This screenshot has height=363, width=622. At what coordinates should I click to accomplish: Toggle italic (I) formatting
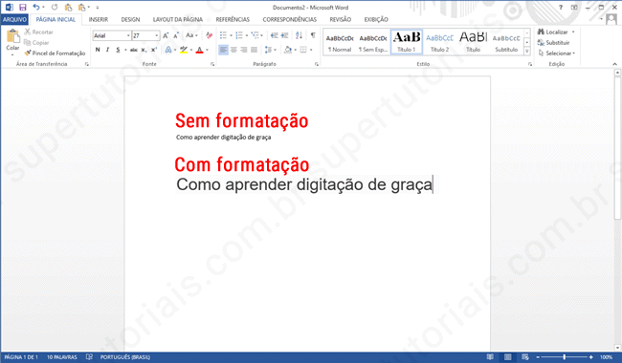[107, 50]
